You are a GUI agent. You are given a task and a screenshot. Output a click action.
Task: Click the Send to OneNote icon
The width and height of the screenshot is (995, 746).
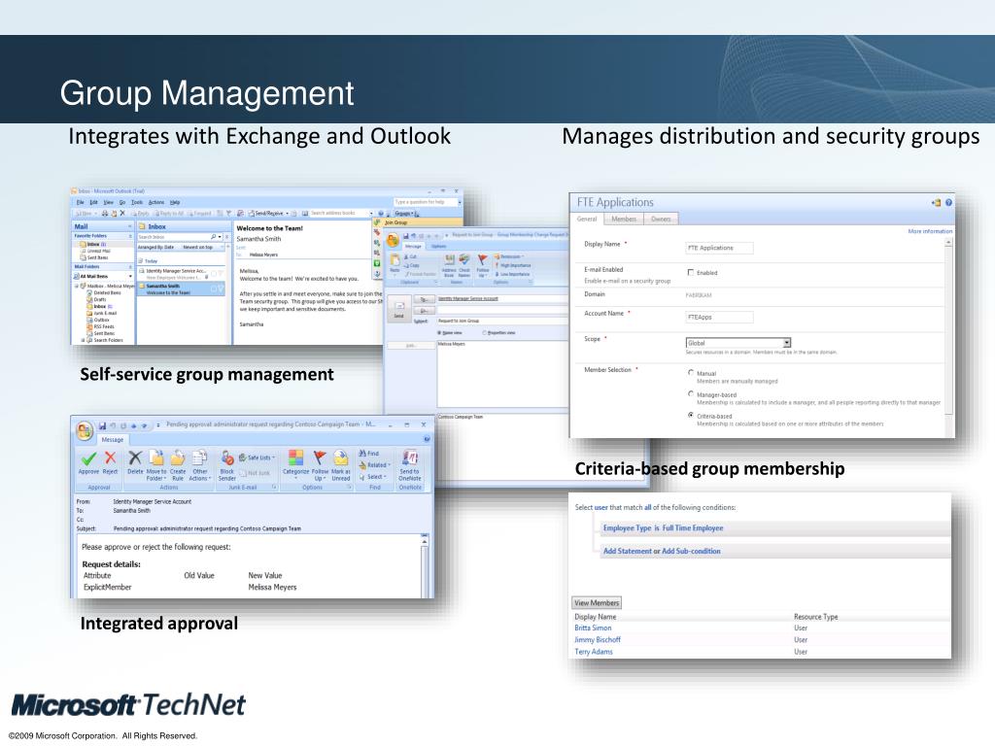click(x=410, y=458)
